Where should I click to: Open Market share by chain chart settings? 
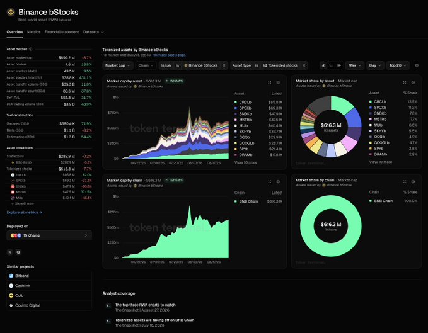coord(413,181)
